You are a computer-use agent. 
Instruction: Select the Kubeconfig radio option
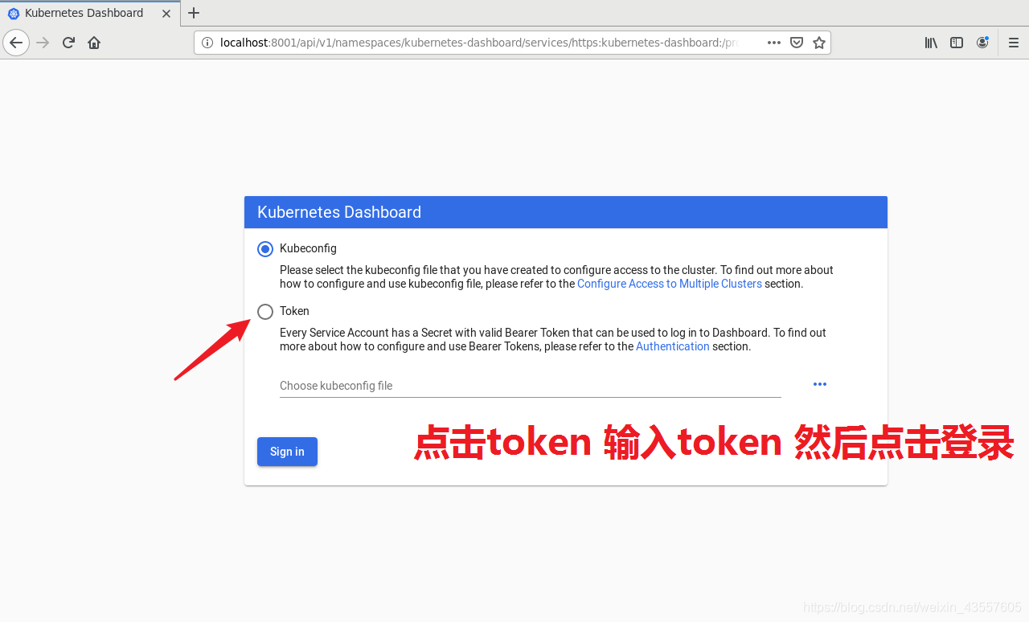[x=265, y=249]
